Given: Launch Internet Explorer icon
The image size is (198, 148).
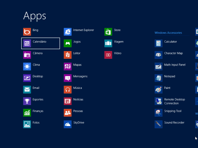Looking at the screenshot, I should click(x=68, y=32).
